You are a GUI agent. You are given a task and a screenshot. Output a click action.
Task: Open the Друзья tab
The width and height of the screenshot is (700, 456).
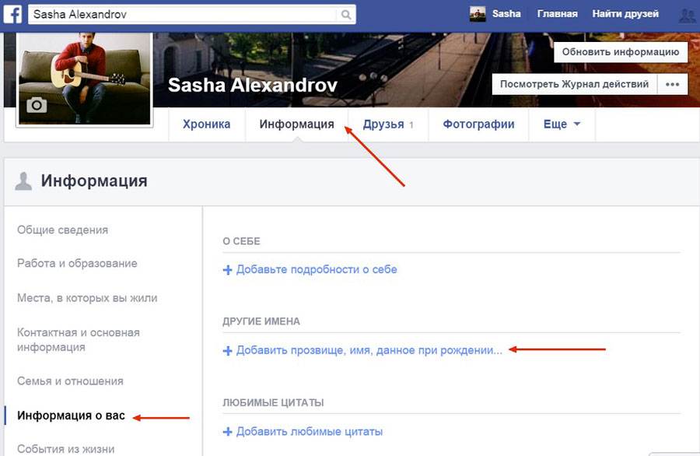(388, 125)
